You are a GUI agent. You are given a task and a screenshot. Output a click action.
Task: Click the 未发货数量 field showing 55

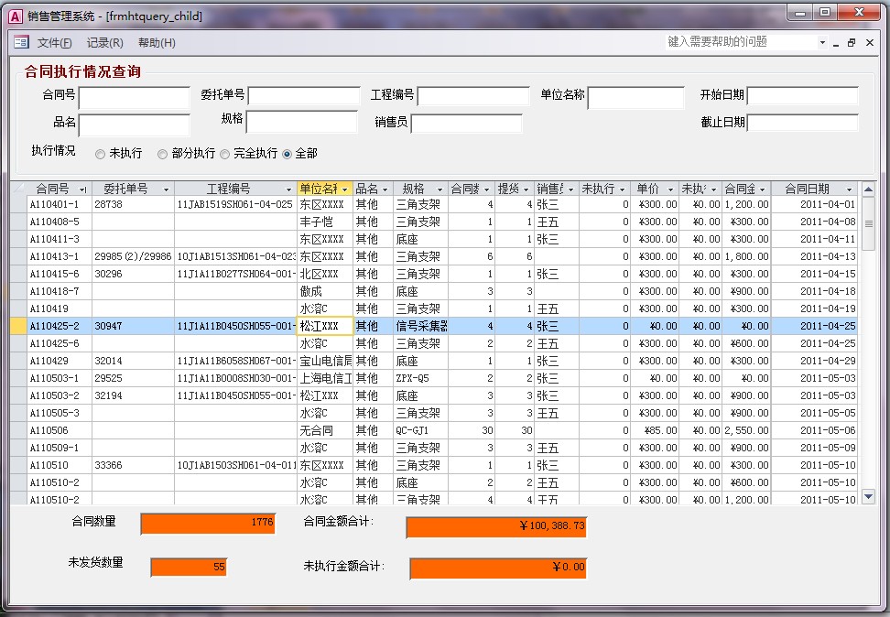[x=189, y=567]
